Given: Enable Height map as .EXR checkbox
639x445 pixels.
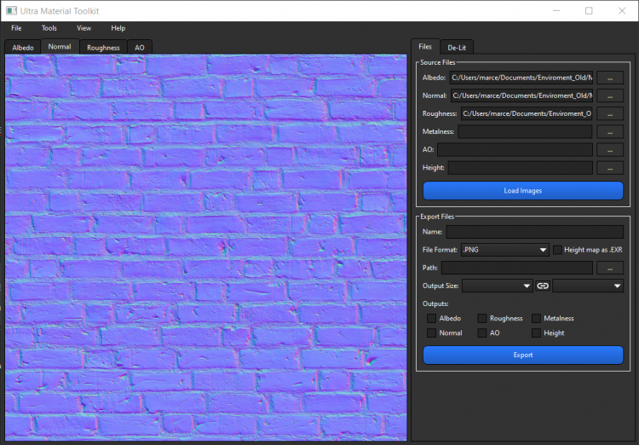Looking at the screenshot, I should (x=558, y=250).
